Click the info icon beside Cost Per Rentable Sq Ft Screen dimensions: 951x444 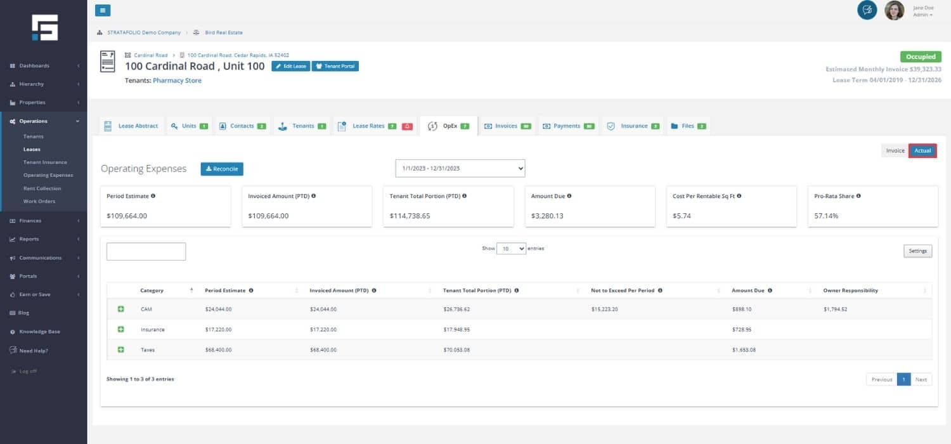click(740, 196)
